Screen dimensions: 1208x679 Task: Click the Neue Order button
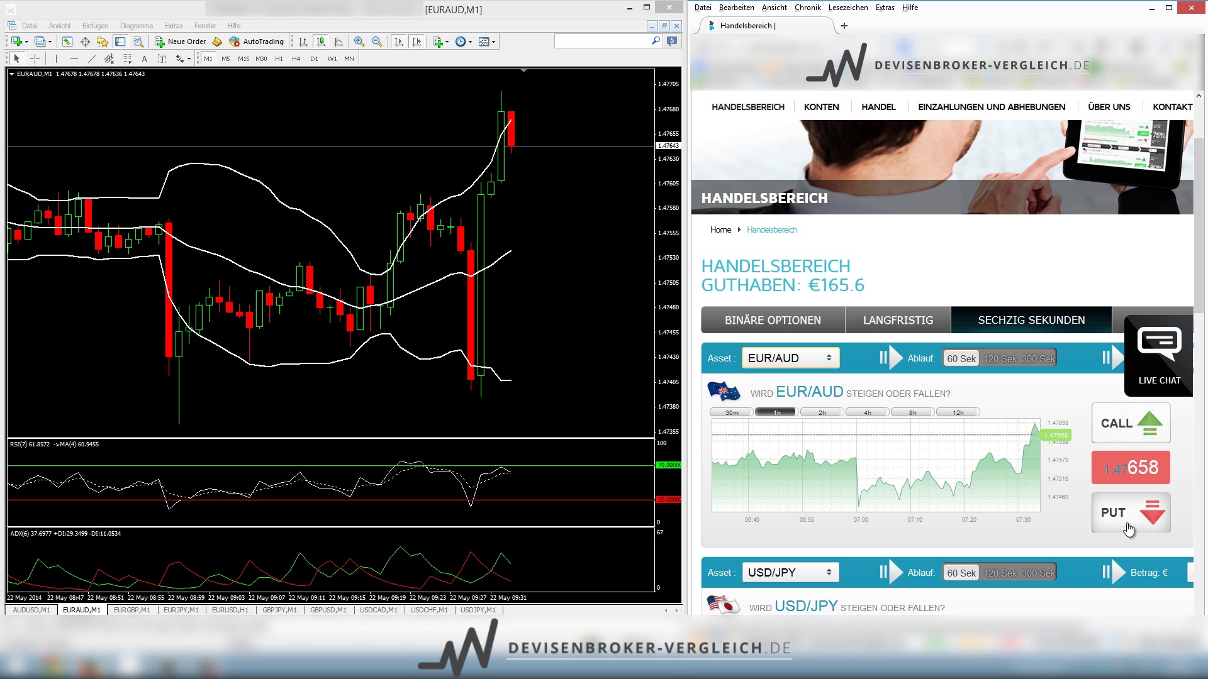click(181, 41)
